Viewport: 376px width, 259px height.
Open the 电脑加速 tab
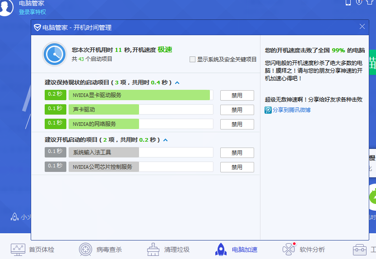(236, 250)
